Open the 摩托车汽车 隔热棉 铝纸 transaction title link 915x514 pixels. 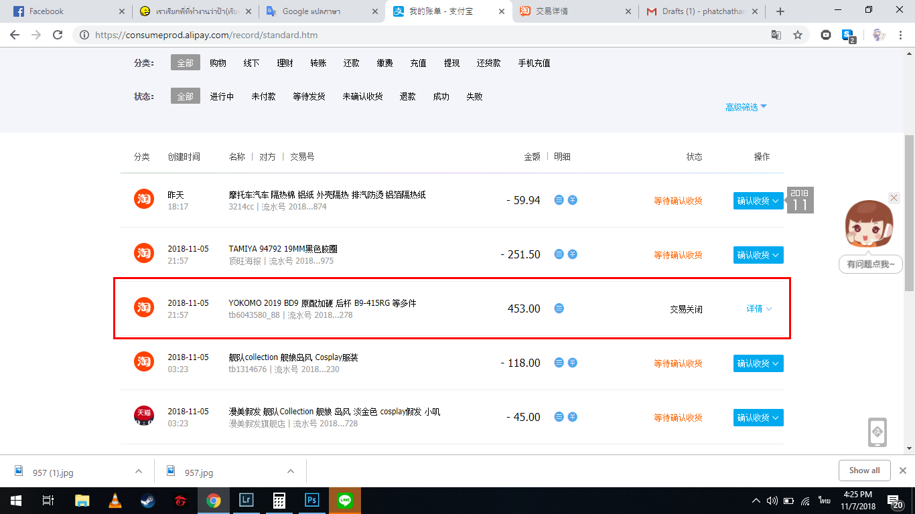(x=327, y=195)
